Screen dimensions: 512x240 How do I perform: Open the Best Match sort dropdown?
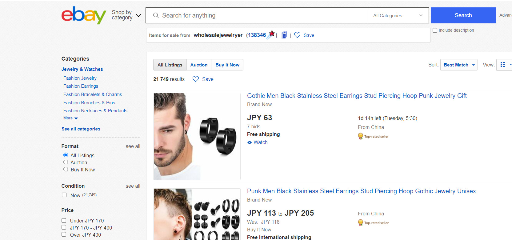click(x=459, y=65)
